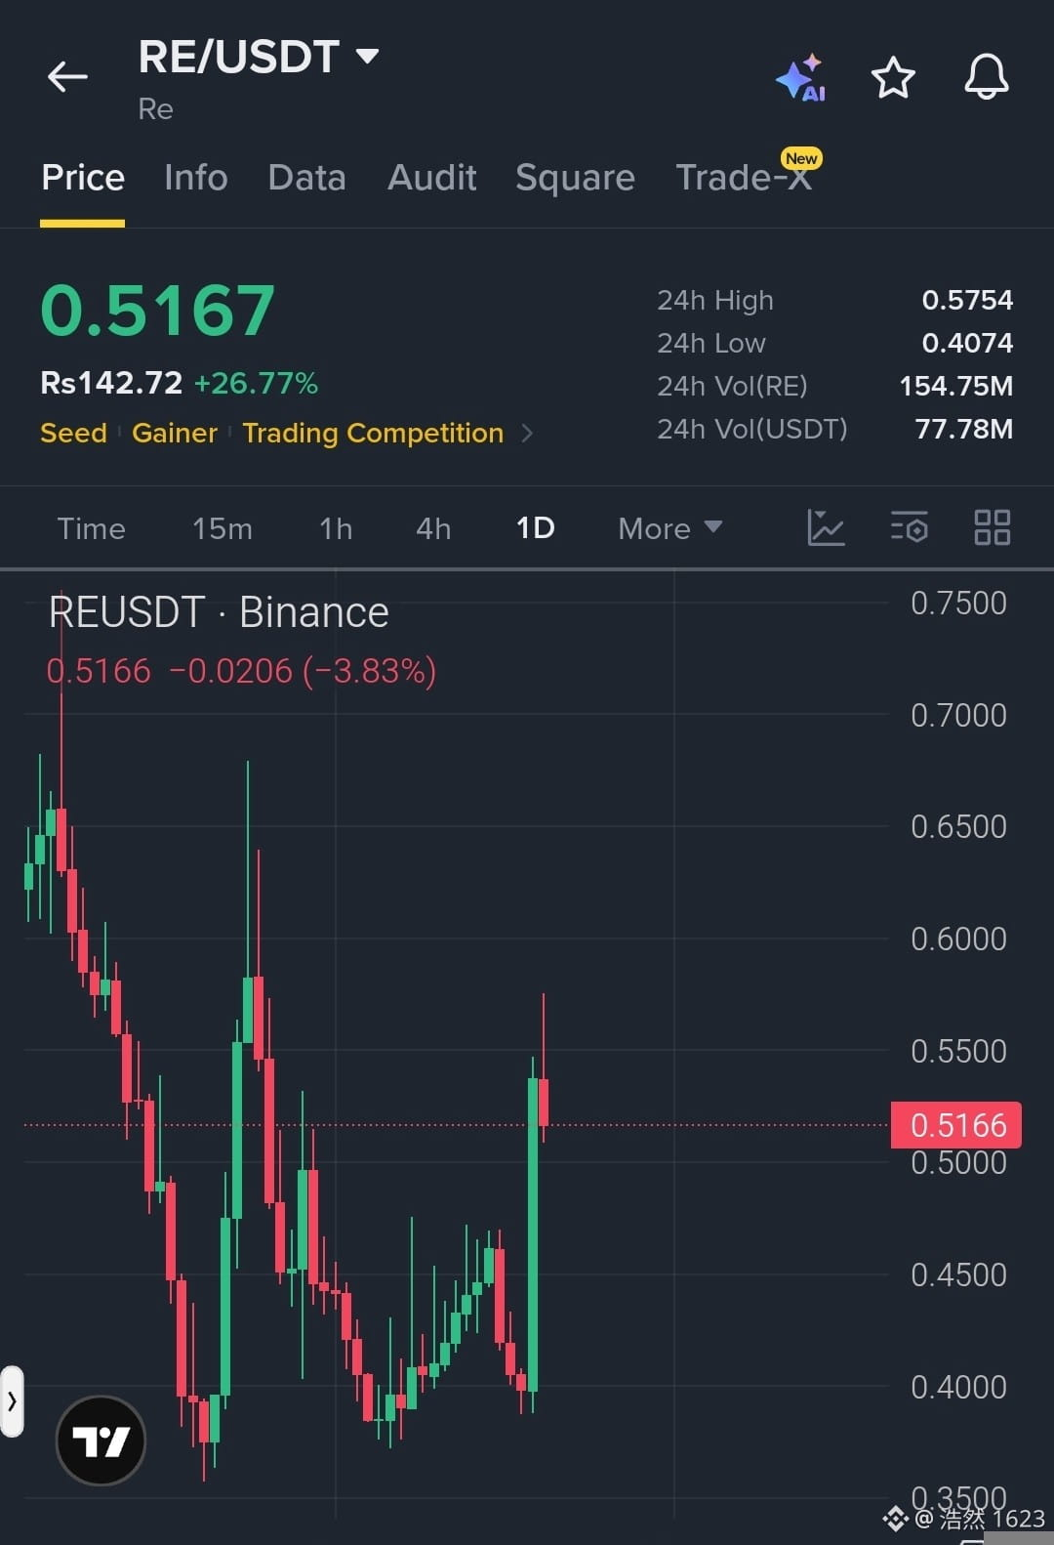Expand the More intervals dropdown
This screenshot has width=1054, height=1545.
click(669, 528)
